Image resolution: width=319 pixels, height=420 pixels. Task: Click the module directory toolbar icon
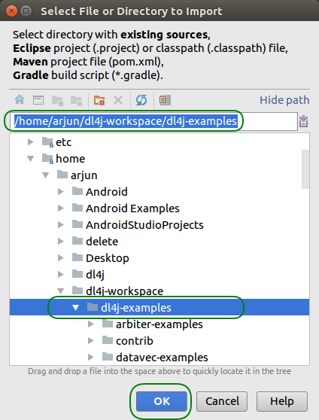pyautogui.click(x=76, y=100)
